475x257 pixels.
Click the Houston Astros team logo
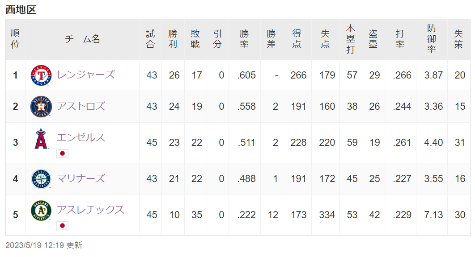(41, 107)
